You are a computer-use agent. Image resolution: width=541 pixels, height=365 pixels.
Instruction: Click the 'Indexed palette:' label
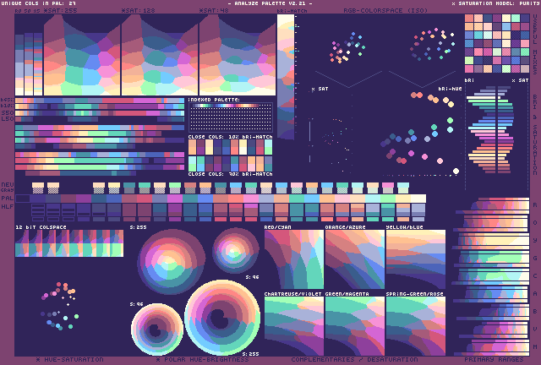point(214,100)
